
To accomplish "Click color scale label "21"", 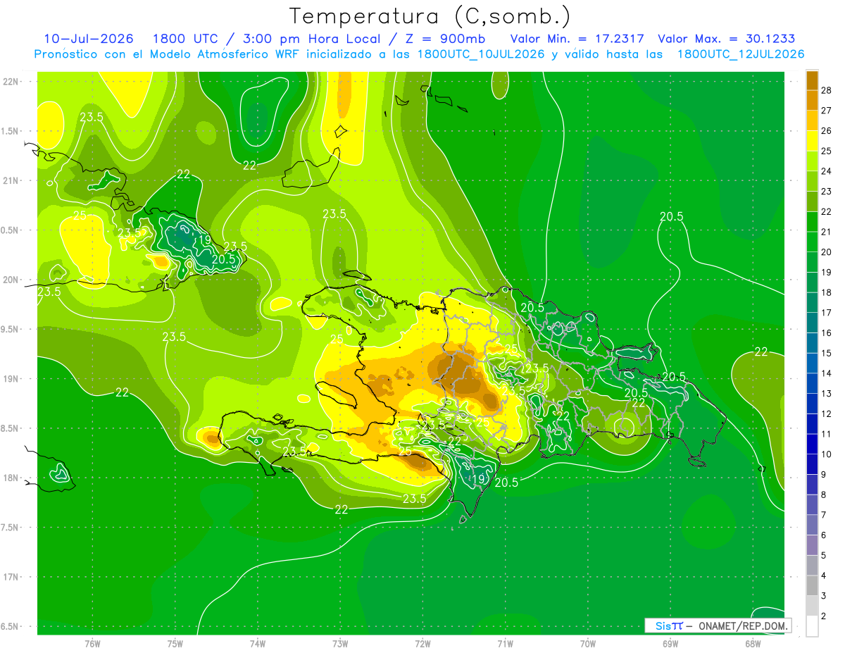I will click(x=827, y=232).
